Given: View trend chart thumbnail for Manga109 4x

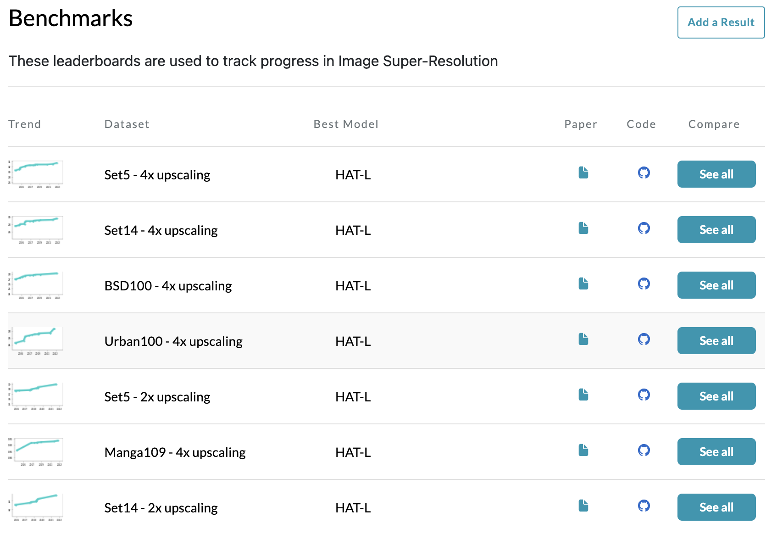Looking at the screenshot, I should [x=36, y=452].
